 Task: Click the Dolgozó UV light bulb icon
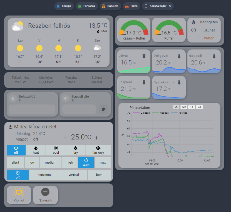pyautogui.click(x=13, y=98)
